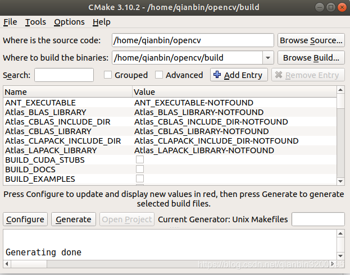350x275 pixels.
Task: Minimize the CMake window
Action: pos(320,7)
